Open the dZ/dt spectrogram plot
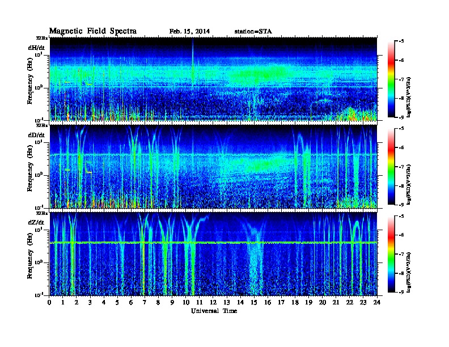The height and width of the screenshot is (347, 449). (213, 254)
